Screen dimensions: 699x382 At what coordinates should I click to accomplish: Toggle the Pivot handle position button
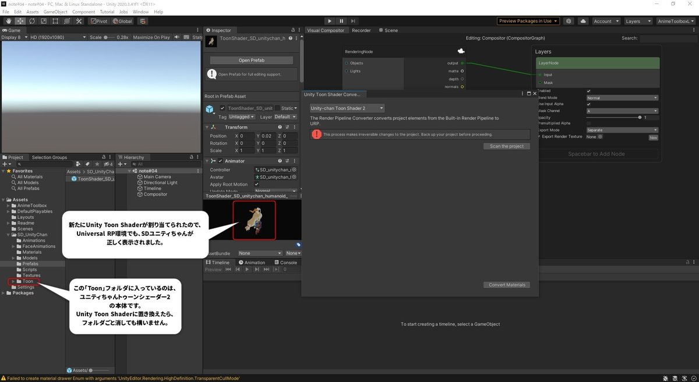tap(98, 21)
